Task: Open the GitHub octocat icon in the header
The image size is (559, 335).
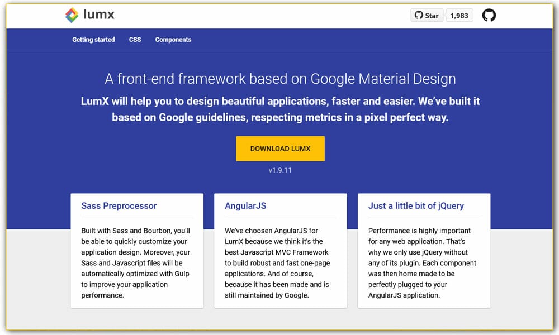Action: pos(489,15)
